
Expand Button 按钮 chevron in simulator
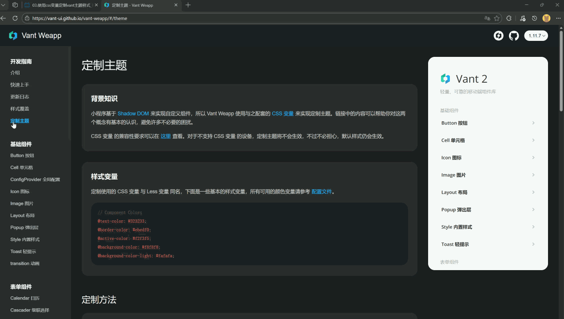(x=533, y=123)
